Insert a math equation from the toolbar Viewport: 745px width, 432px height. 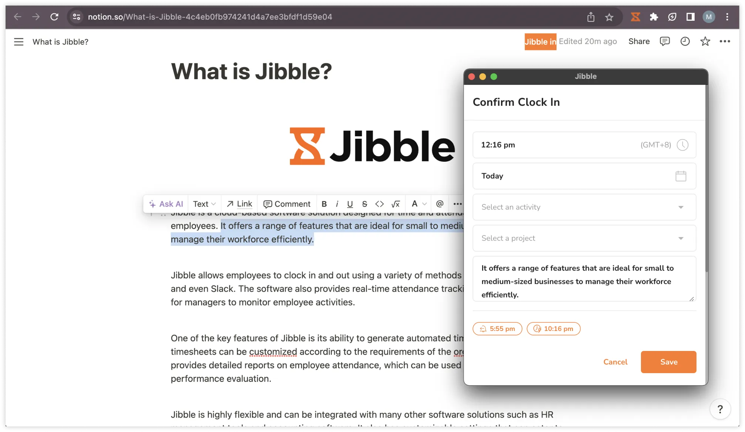[x=396, y=204]
